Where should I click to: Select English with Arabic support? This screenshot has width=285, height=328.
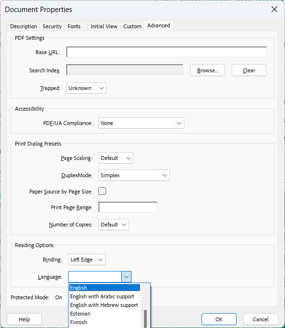coord(105,296)
